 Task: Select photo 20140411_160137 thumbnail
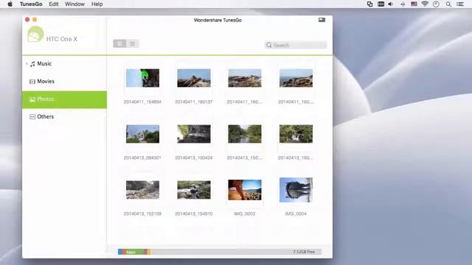pyautogui.click(x=194, y=78)
